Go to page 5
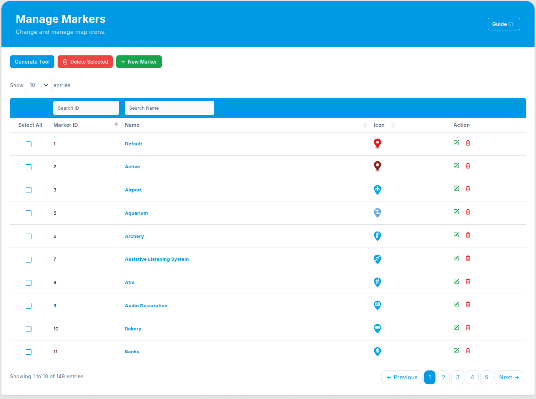The image size is (536, 399). (x=487, y=377)
